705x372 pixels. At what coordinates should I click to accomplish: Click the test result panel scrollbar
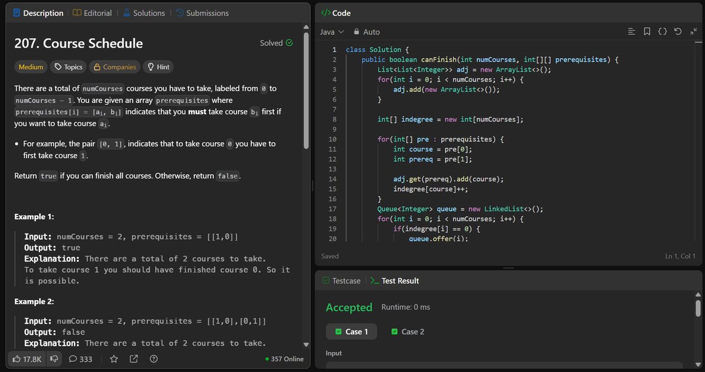tap(698, 308)
